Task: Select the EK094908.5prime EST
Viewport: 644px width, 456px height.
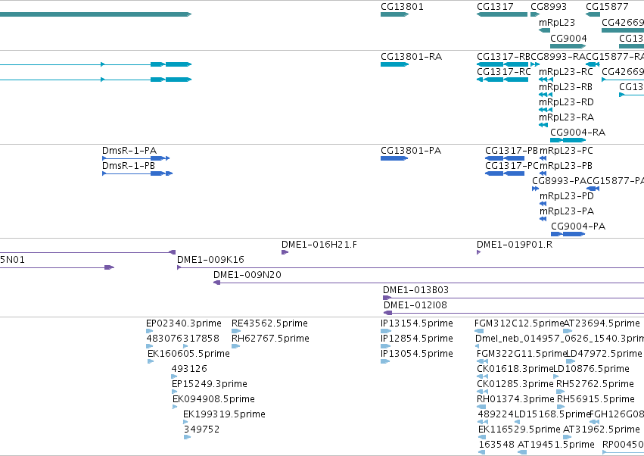Action: click(175, 407)
